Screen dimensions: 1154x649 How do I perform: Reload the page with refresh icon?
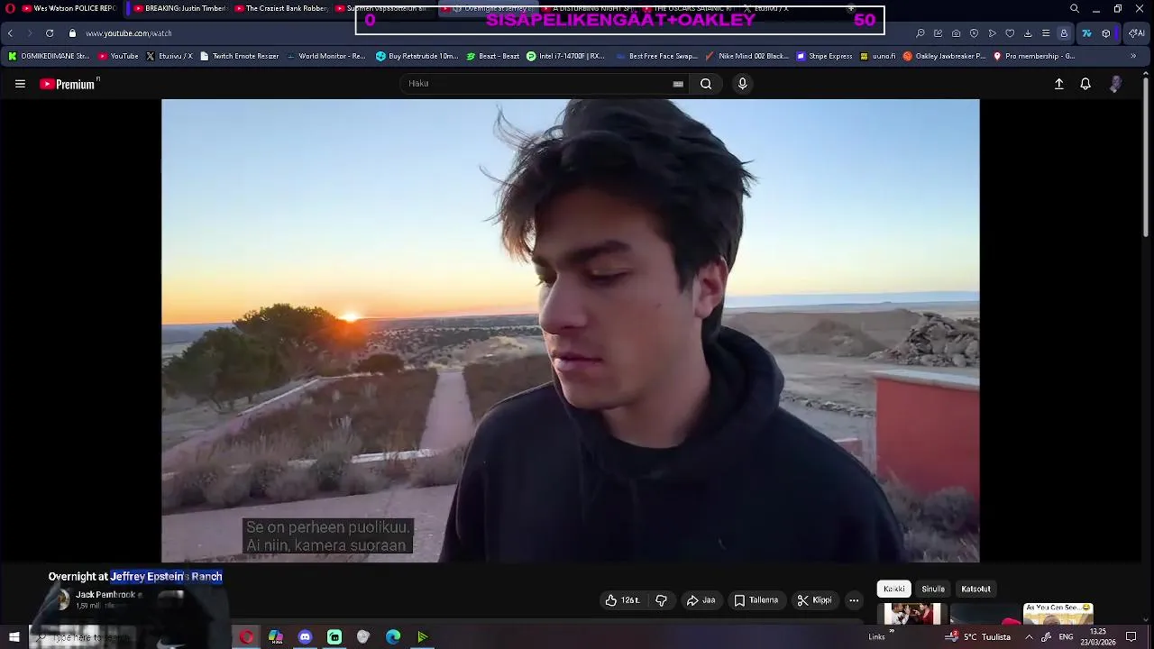[49, 33]
